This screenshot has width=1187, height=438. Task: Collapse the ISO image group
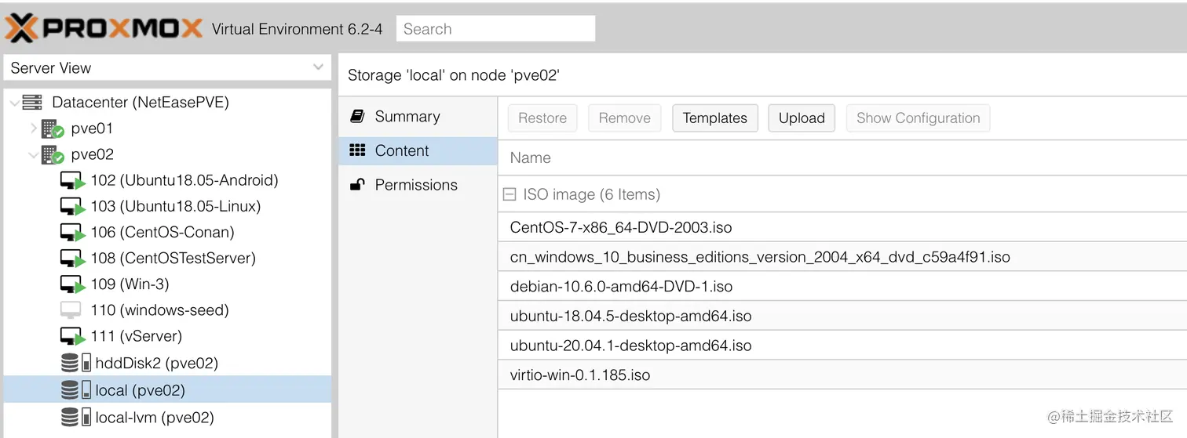[509, 194]
